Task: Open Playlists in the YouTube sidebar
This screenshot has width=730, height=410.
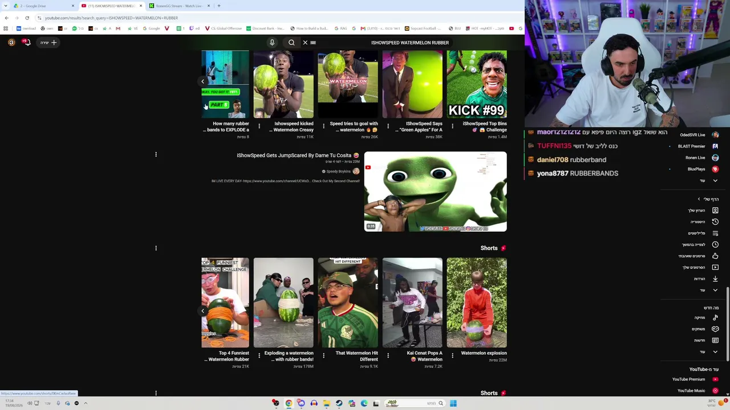Action: pyautogui.click(x=703, y=233)
